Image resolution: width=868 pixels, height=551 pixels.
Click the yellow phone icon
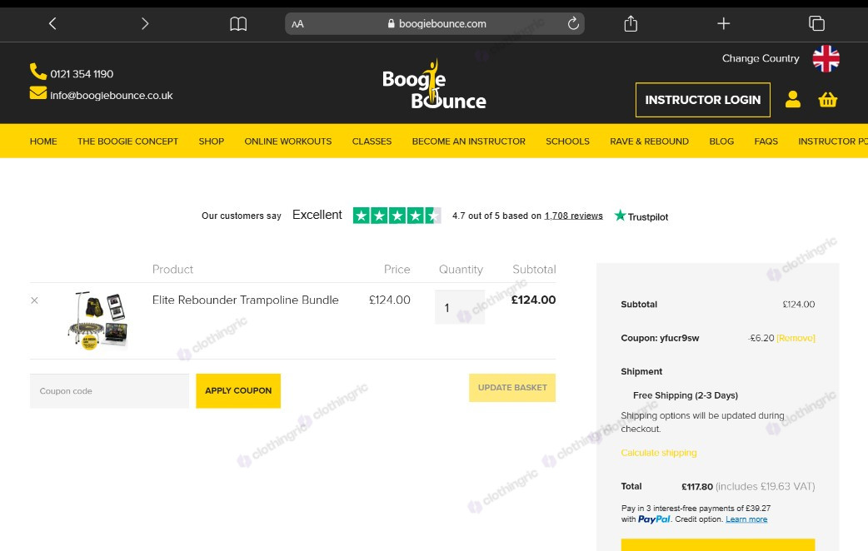coord(37,72)
